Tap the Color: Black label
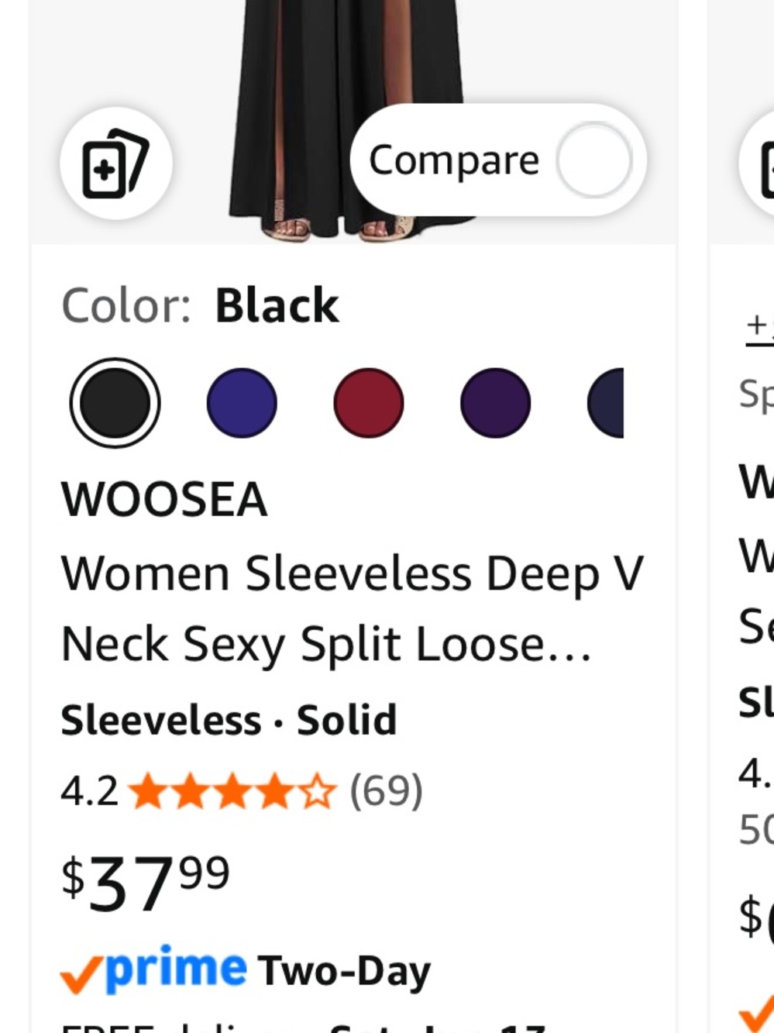Image resolution: width=774 pixels, height=1033 pixels. pos(200,305)
